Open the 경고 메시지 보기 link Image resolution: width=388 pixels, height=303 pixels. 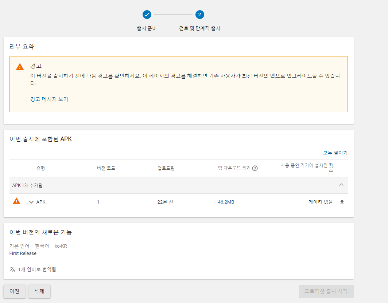pyautogui.click(x=49, y=99)
